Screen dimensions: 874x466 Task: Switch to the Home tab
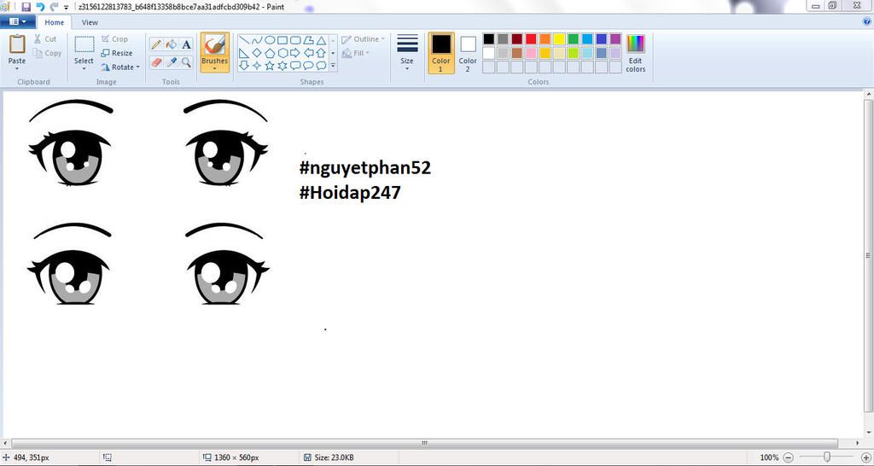click(54, 22)
